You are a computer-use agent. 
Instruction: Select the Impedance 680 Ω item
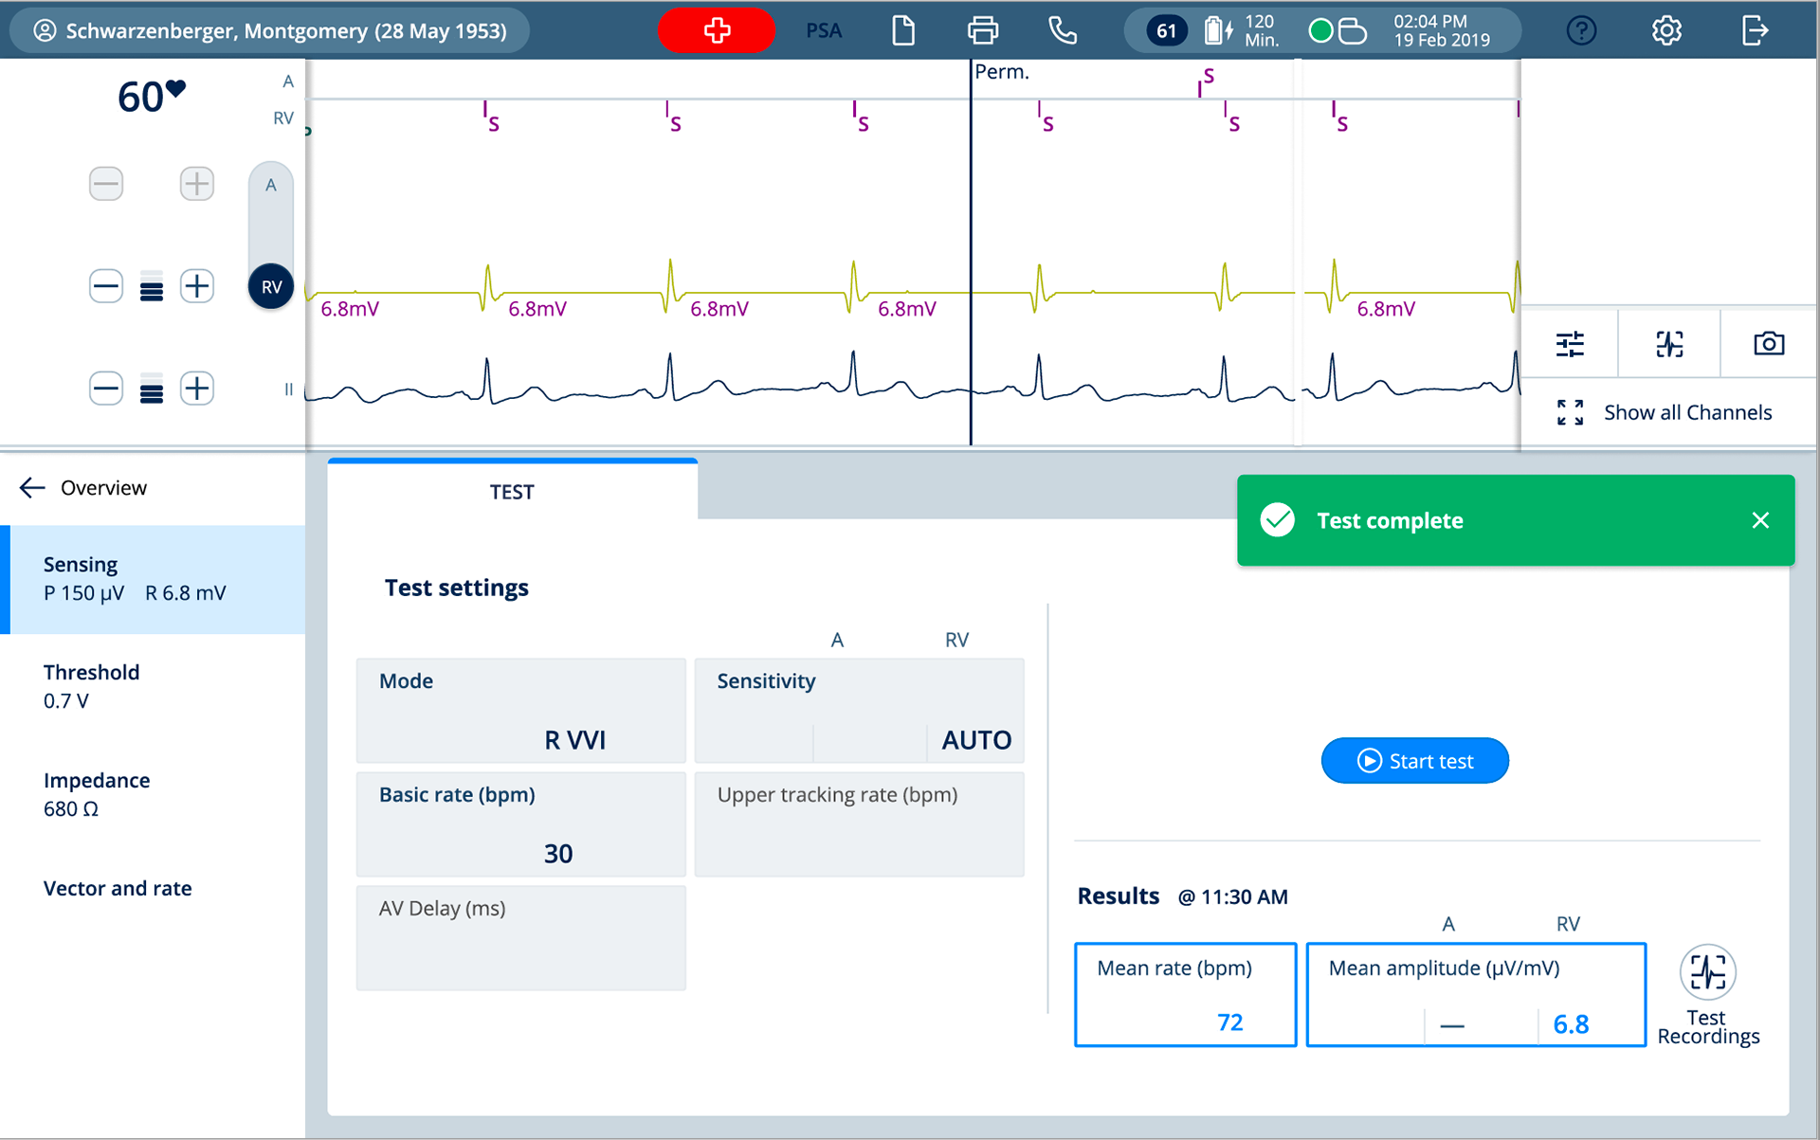click(x=153, y=795)
